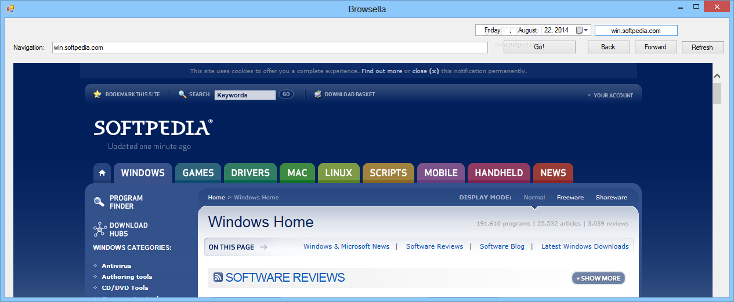Click the Back button
Viewport: 734px width, 302px height.
(x=608, y=47)
